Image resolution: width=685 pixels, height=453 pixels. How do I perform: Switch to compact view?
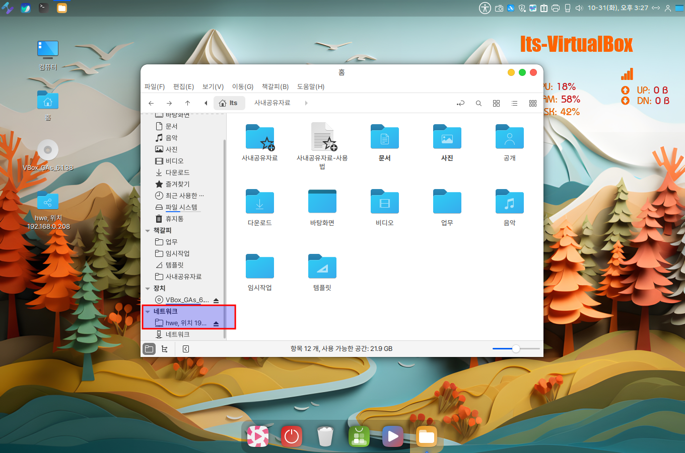(x=532, y=103)
